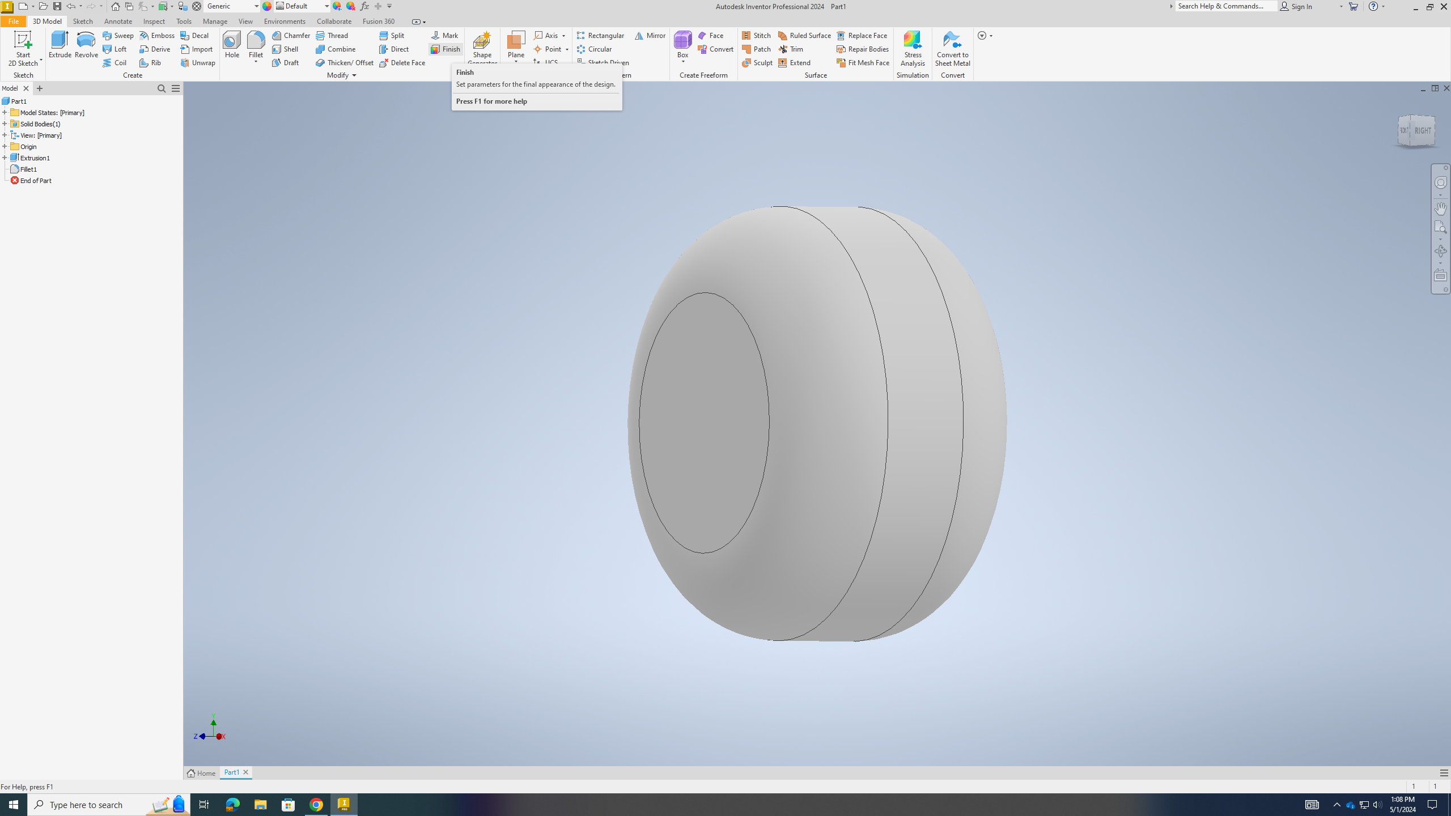Expand the View: [Primary] node
This screenshot has width=1451, height=816.
point(5,135)
